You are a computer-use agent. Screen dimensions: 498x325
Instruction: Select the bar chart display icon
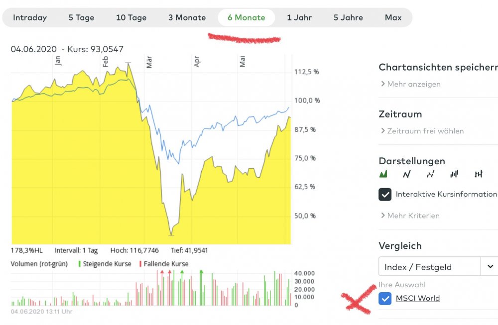[x=454, y=174]
